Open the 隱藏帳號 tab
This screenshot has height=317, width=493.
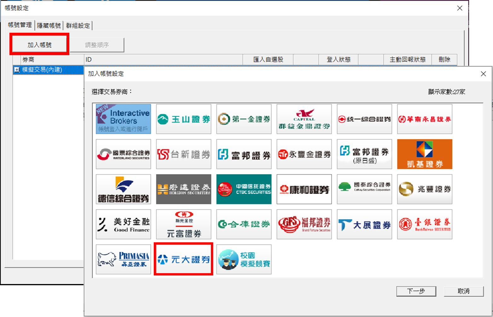[x=49, y=26]
